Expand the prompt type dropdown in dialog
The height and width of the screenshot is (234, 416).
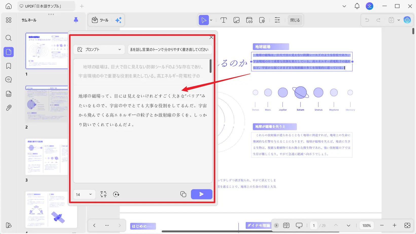point(120,49)
